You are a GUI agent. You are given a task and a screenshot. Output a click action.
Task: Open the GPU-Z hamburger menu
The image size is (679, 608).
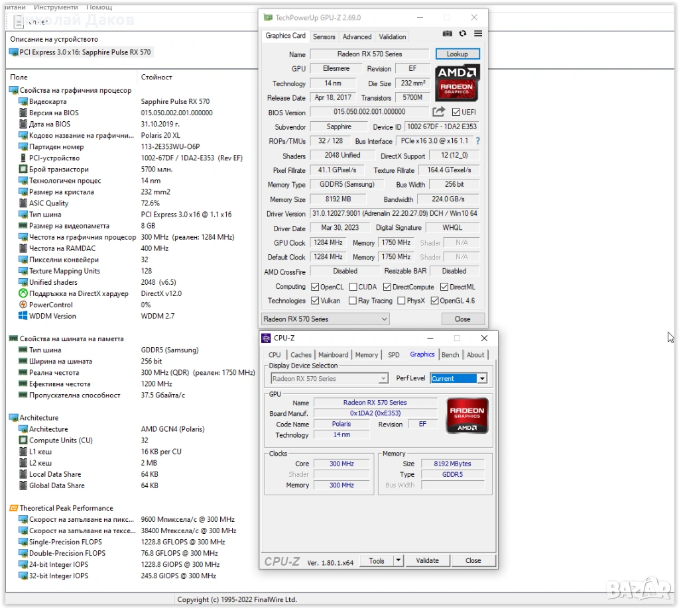(x=478, y=34)
